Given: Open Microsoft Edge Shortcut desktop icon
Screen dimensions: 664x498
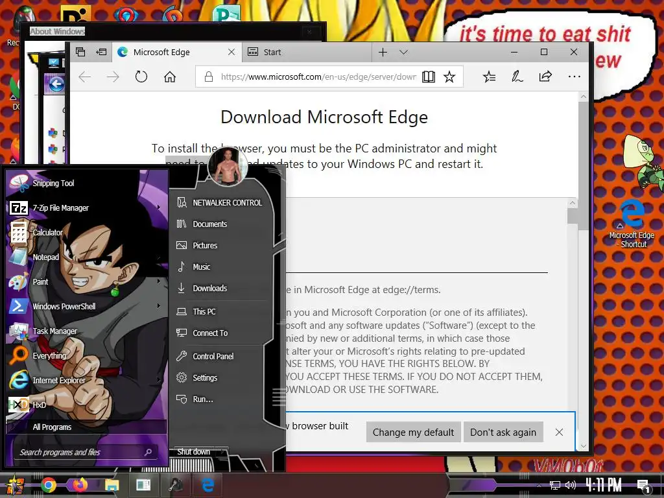Looking at the screenshot, I should (x=632, y=223).
